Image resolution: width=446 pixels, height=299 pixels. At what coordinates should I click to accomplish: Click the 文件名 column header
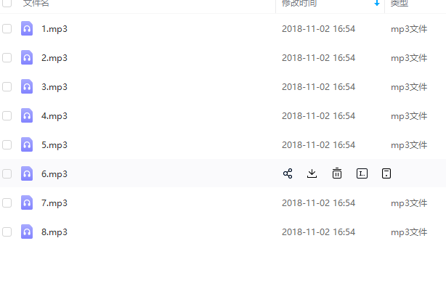click(x=36, y=4)
